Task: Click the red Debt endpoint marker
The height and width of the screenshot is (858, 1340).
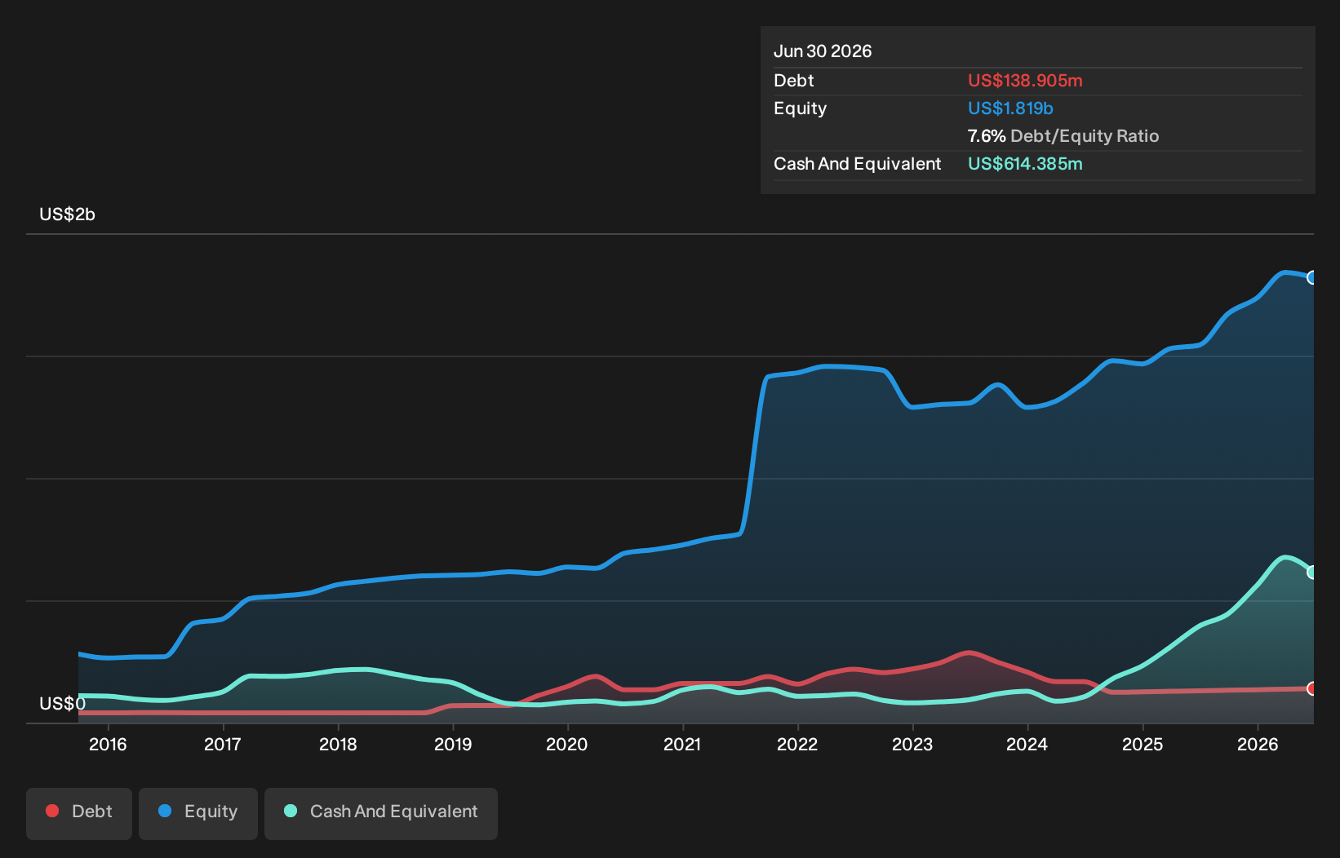Action: click(x=1312, y=688)
